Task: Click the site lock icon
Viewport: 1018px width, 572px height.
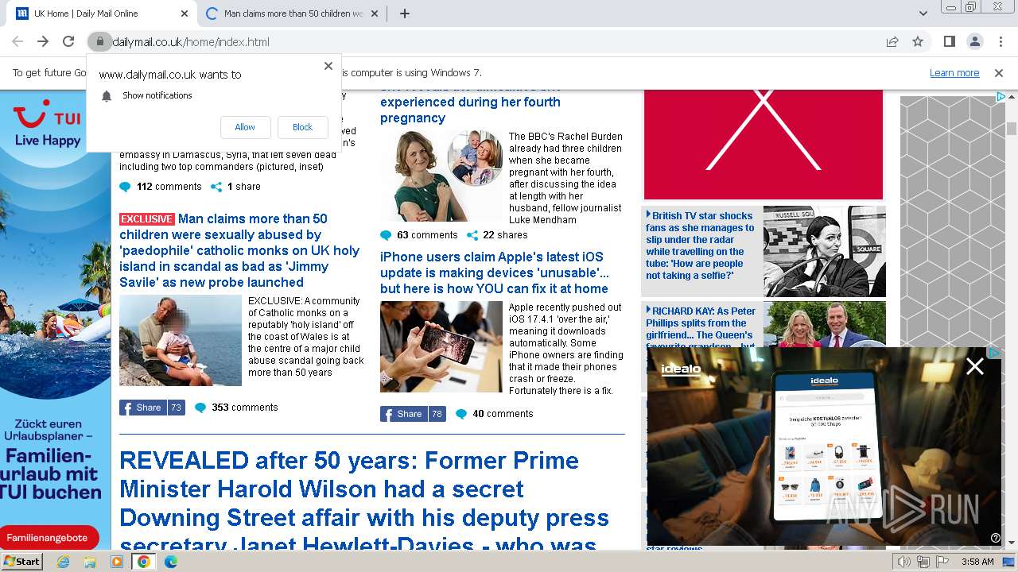Action: point(99,41)
